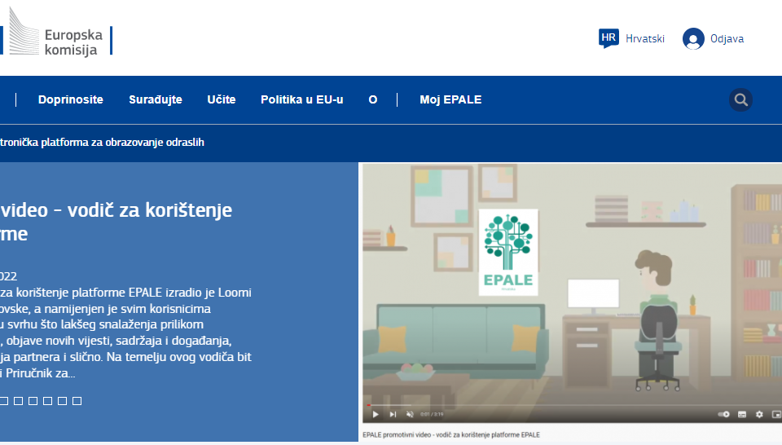The image size is (782, 445).
Task: Click the HR language speech-bubble icon
Action: pos(608,38)
